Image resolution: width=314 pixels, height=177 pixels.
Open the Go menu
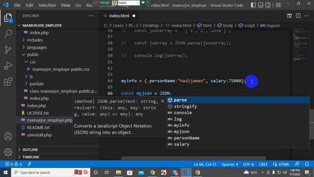(x=78, y=5)
